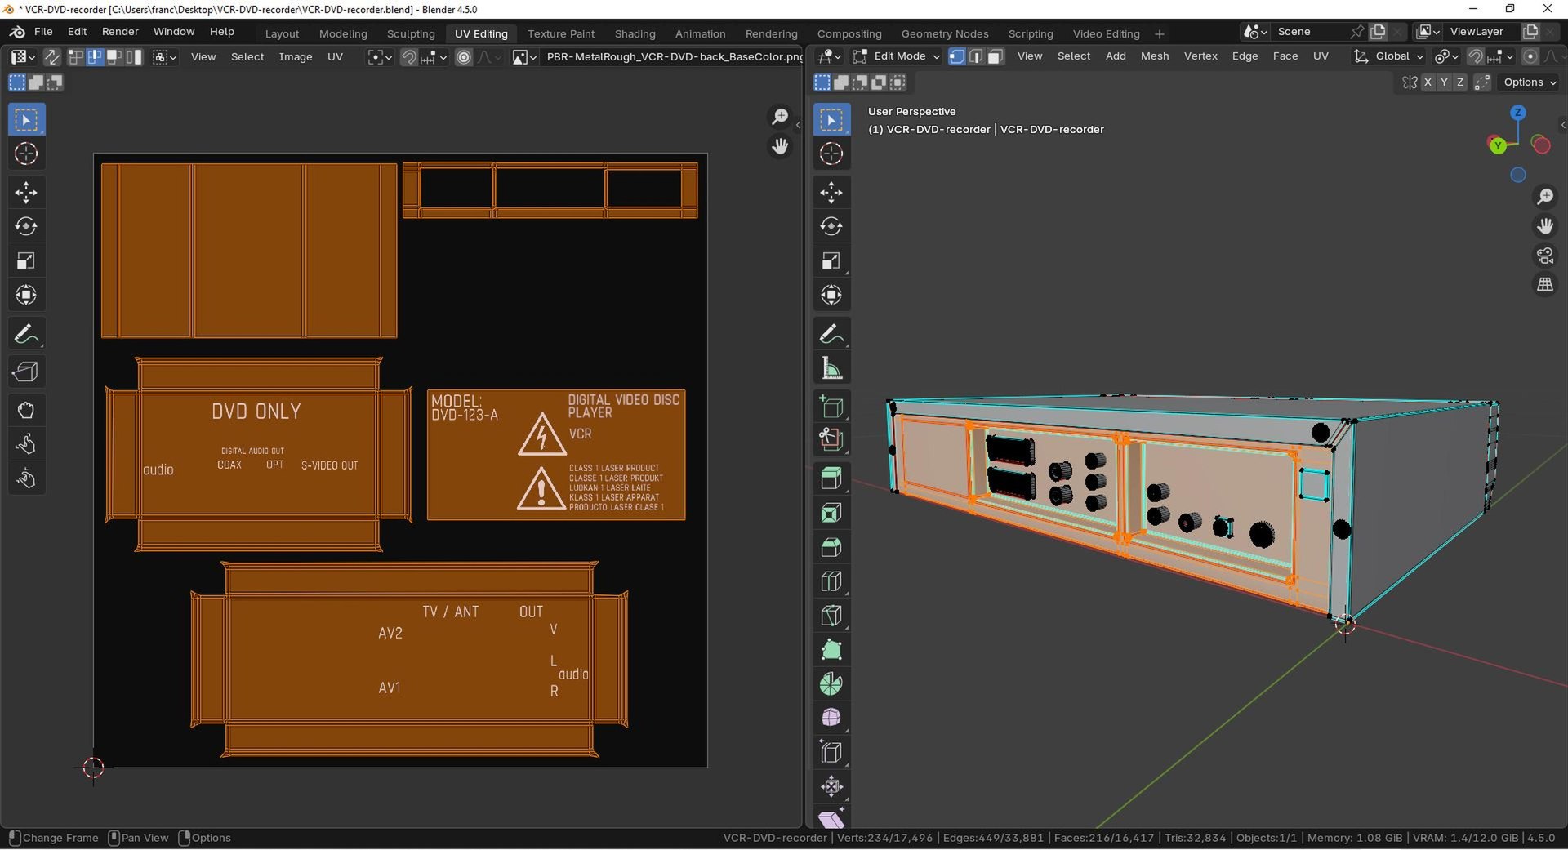The image size is (1568, 850).
Task: Enable face select mode in 3D viewport
Action: point(996,56)
